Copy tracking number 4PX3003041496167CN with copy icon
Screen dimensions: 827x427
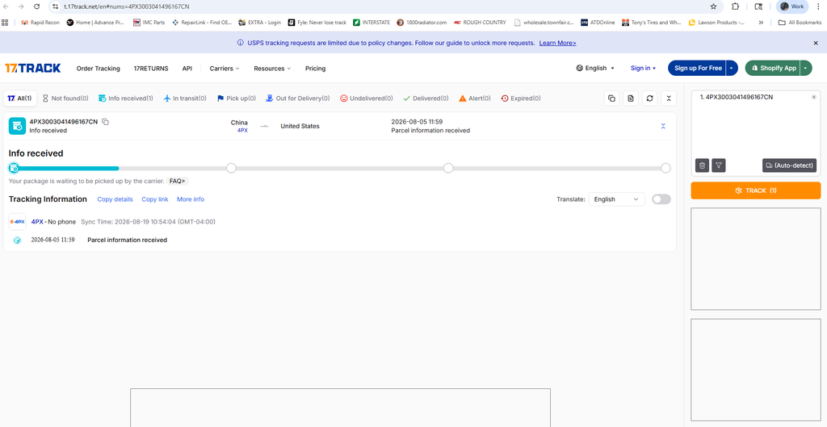106,122
